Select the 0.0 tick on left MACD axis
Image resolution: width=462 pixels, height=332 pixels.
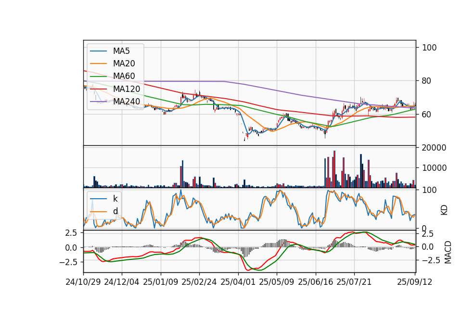point(71,248)
